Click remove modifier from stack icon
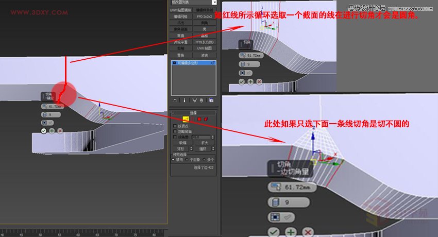The width and height of the screenshot is (438, 237). pos(201,100)
